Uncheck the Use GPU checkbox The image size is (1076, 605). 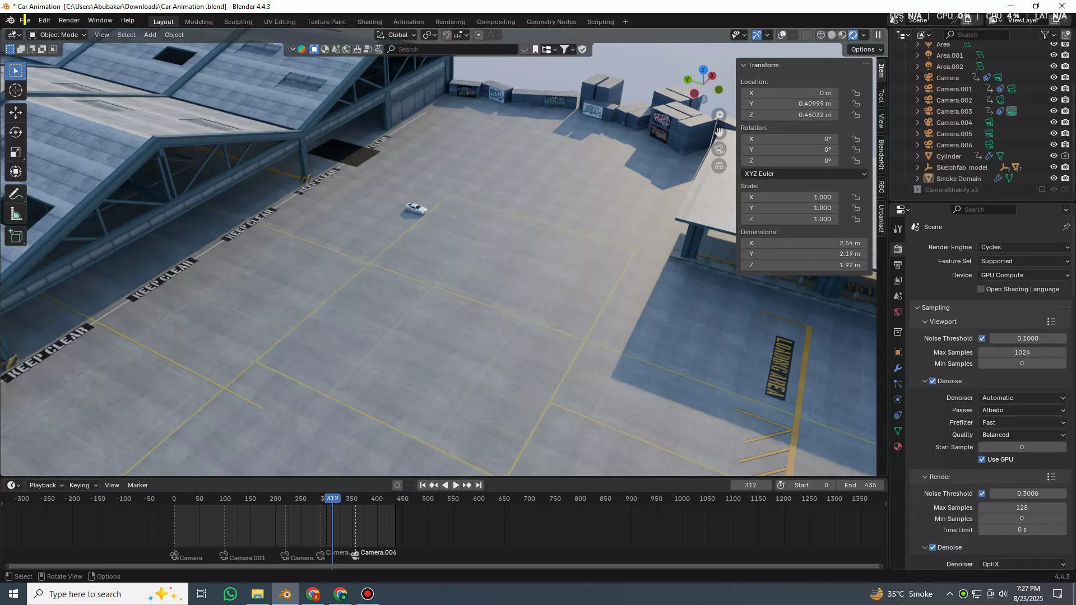pyautogui.click(x=982, y=459)
